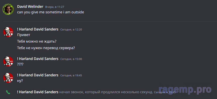
Task: Click the '????' message
Action: coord(20,64)
